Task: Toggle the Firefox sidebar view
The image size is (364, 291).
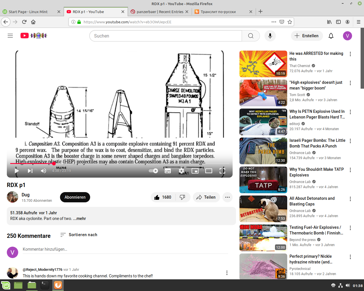Action: (338, 22)
